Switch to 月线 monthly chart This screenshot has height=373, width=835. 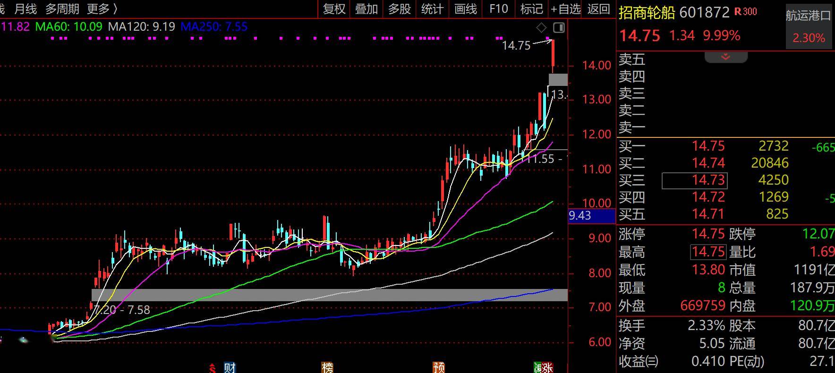point(25,9)
